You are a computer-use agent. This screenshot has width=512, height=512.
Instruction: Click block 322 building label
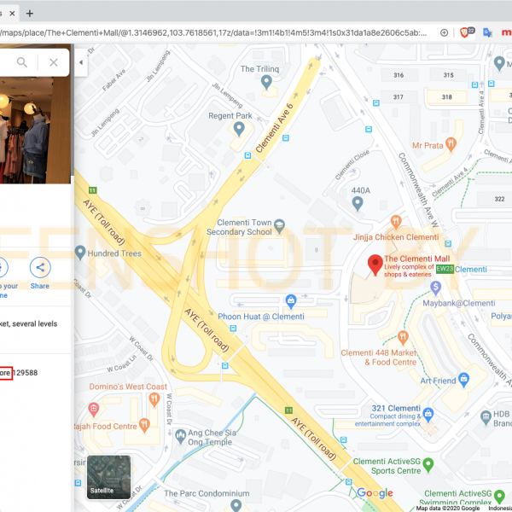pyautogui.click(x=499, y=199)
